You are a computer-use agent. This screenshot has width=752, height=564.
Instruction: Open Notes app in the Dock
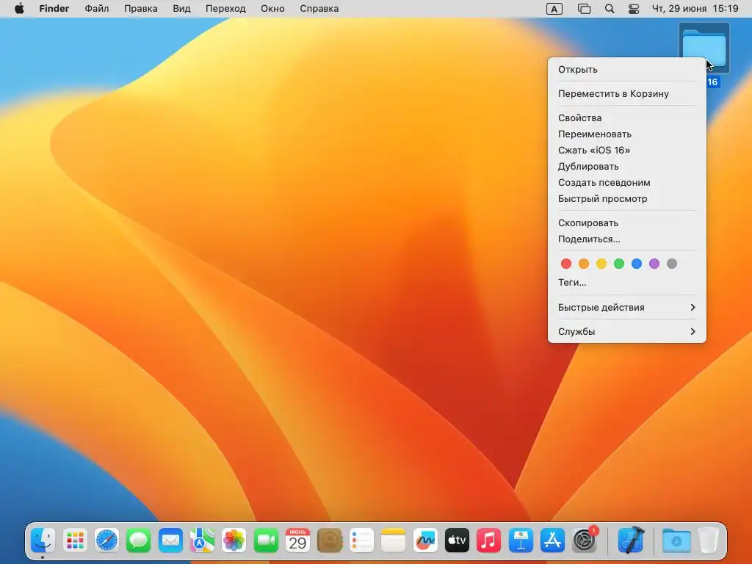point(394,540)
